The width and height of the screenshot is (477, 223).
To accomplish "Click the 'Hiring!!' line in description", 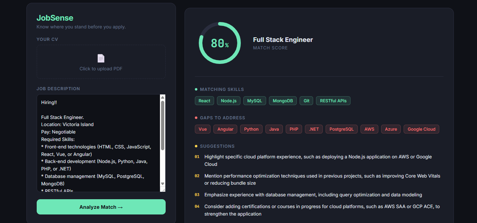I will pyautogui.click(x=49, y=102).
